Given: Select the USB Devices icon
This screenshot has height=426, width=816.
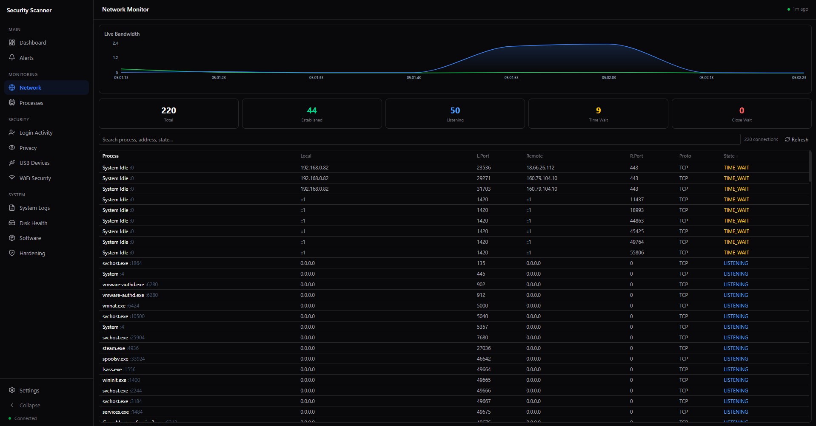Looking at the screenshot, I should [12, 163].
